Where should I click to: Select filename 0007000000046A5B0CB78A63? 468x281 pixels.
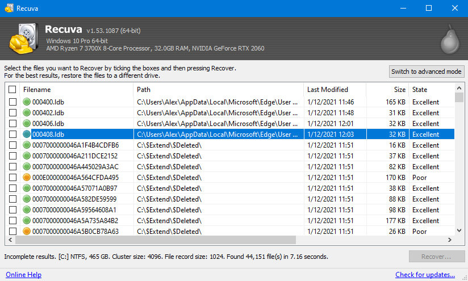tap(76, 231)
